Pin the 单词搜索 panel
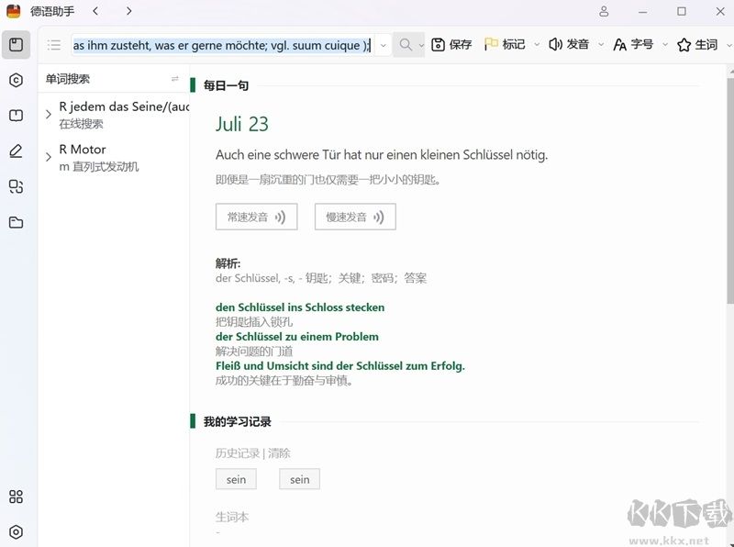The height and width of the screenshot is (547, 734). 174,77
